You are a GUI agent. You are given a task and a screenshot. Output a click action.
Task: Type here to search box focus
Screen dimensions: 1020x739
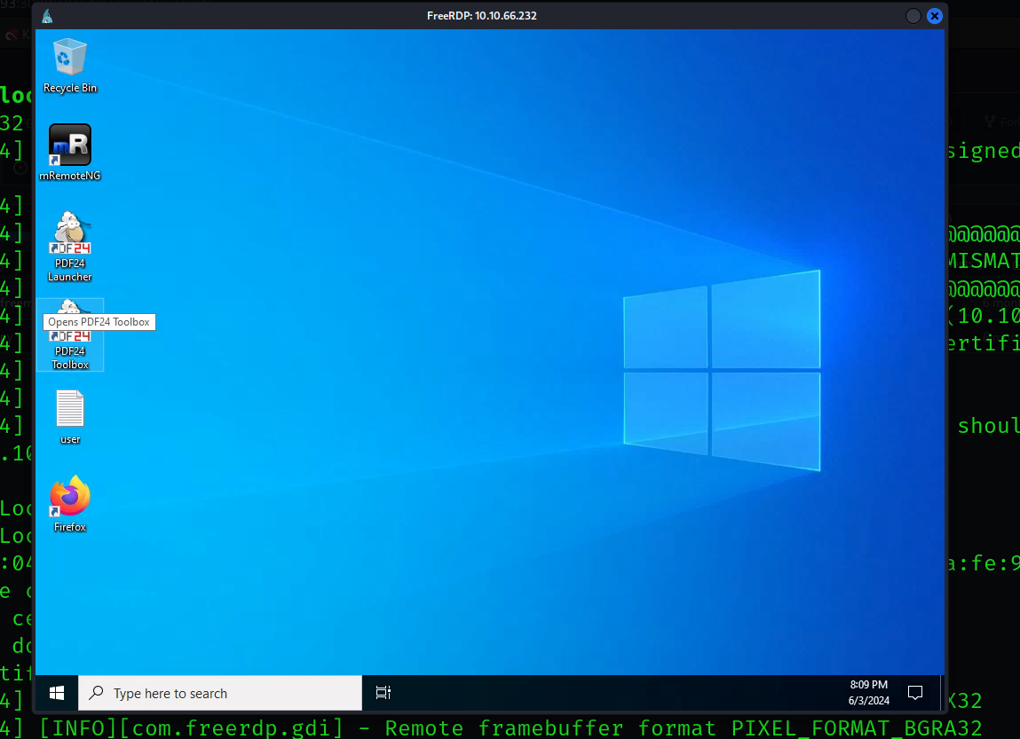[231, 693]
